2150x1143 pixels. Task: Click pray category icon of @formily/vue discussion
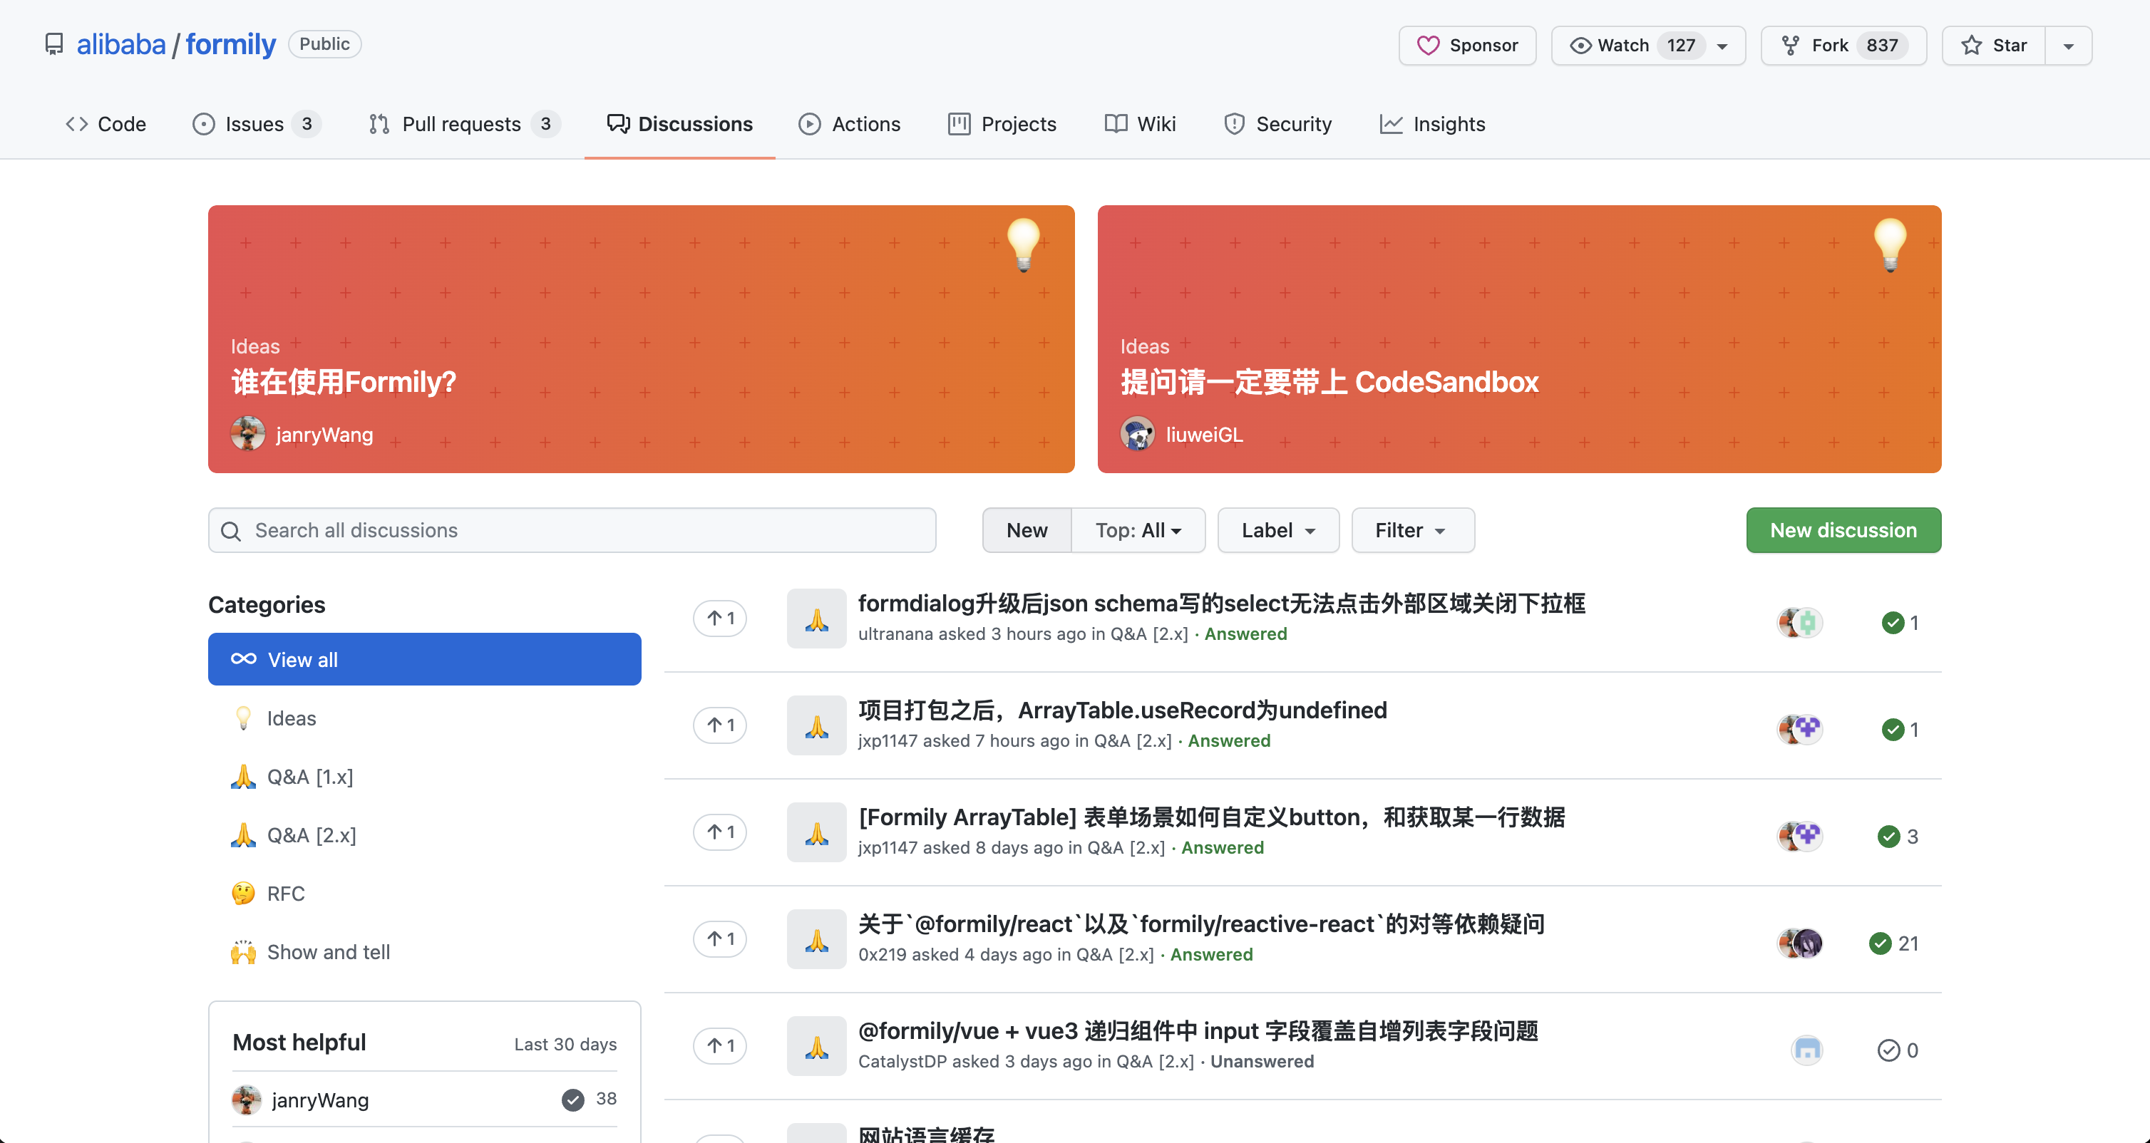(816, 1045)
